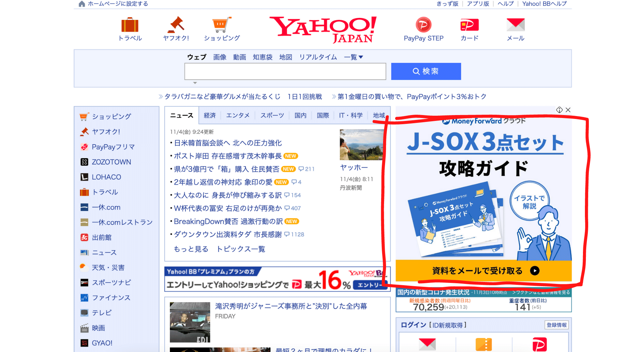
Task: Select the 画像 search type
Action: [220, 57]
